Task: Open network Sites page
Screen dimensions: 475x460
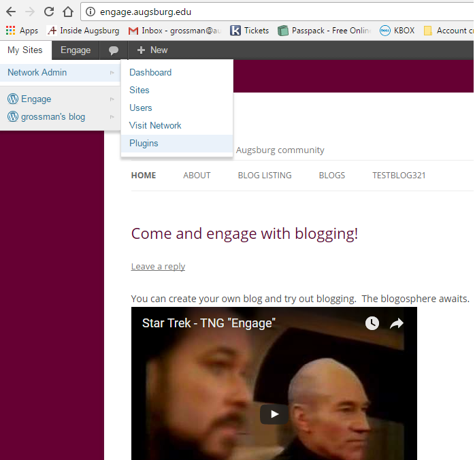Action: [177, 90]
